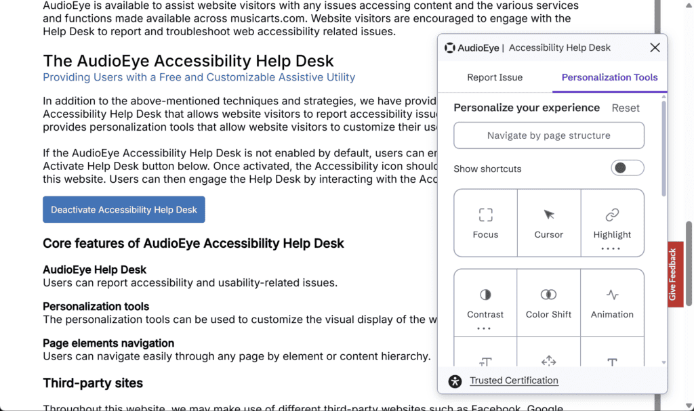Turn on the Color Shift tool
Viewport: 694px width, 411px height.
click(x=549, y=302)
